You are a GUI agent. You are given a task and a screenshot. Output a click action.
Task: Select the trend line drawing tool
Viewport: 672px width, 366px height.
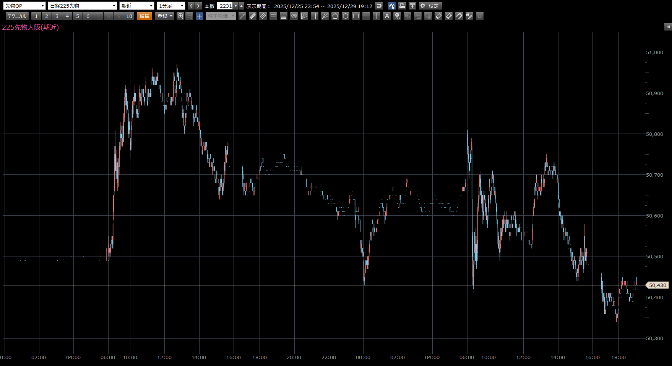click(x=242, y=16)
